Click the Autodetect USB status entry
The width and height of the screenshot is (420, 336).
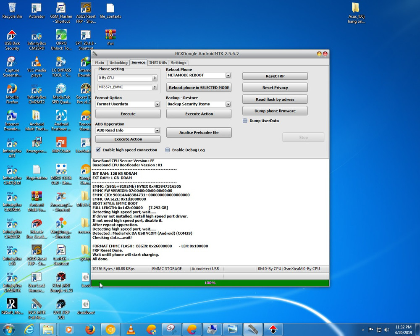205,268
